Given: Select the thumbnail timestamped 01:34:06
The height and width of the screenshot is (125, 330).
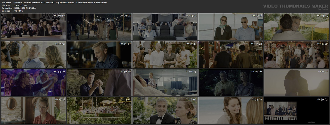Looking at the screenshot, I should [x=231, y=110].
